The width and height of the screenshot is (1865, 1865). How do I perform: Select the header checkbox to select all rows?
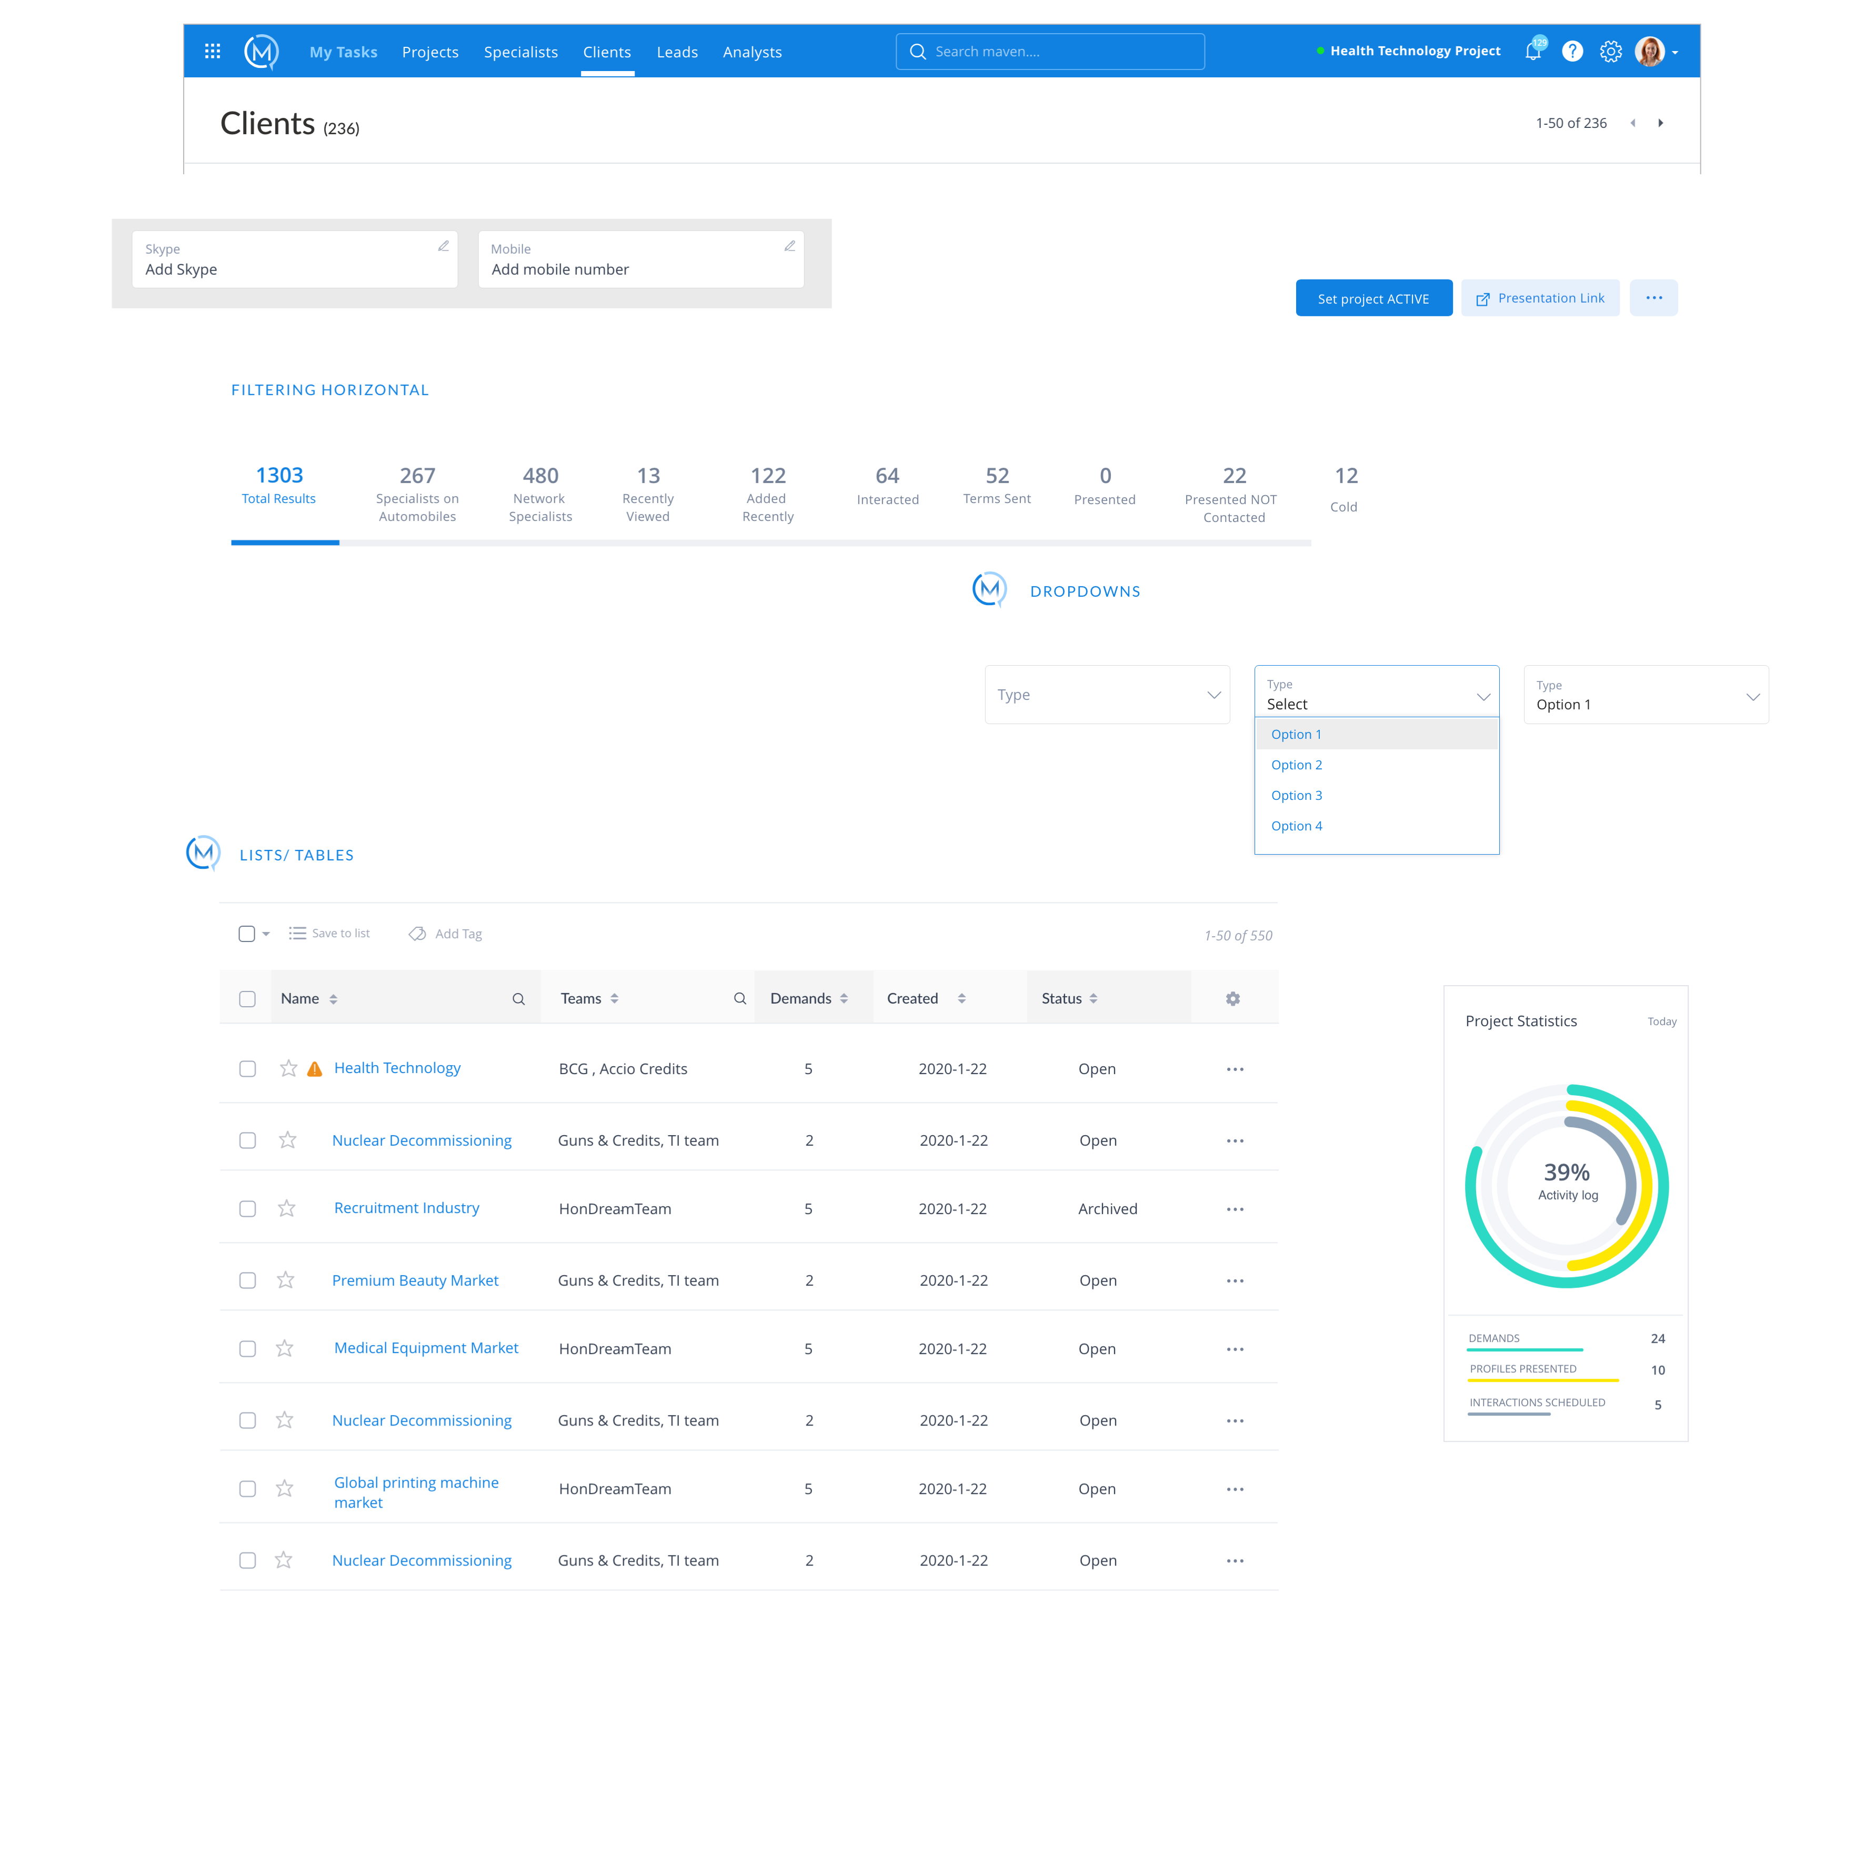click(x=247, y=998)
